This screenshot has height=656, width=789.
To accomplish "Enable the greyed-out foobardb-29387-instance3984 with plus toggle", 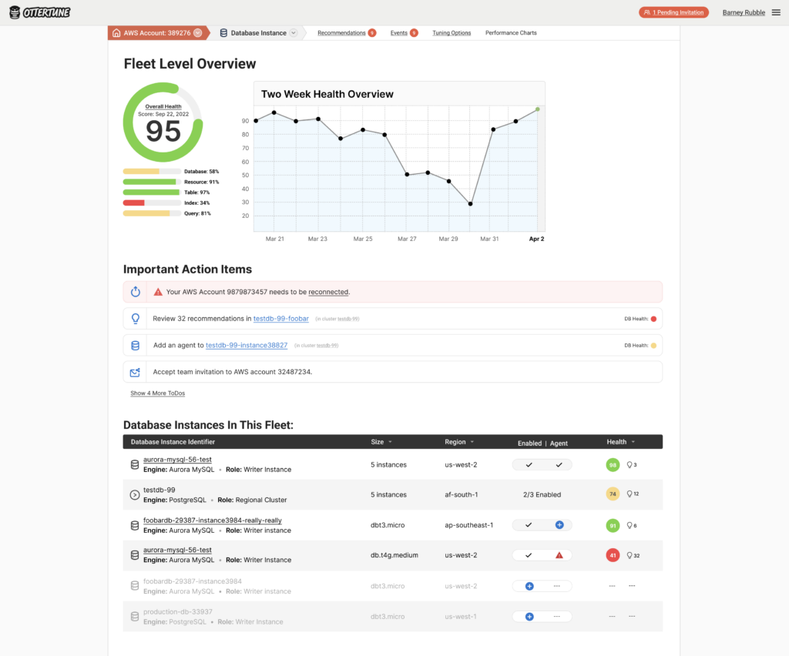I will pyautogui.click(x=529, y=586).
